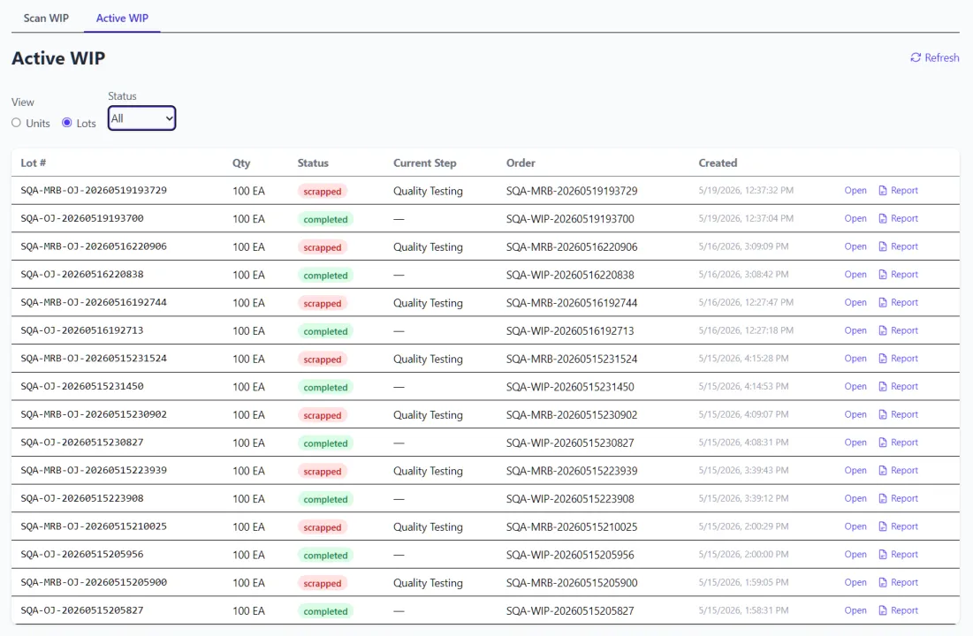Image resolution: width=973 pixels, height=636 pixels.
Task: Select the Lots view radio button
Action: [67, 123]
